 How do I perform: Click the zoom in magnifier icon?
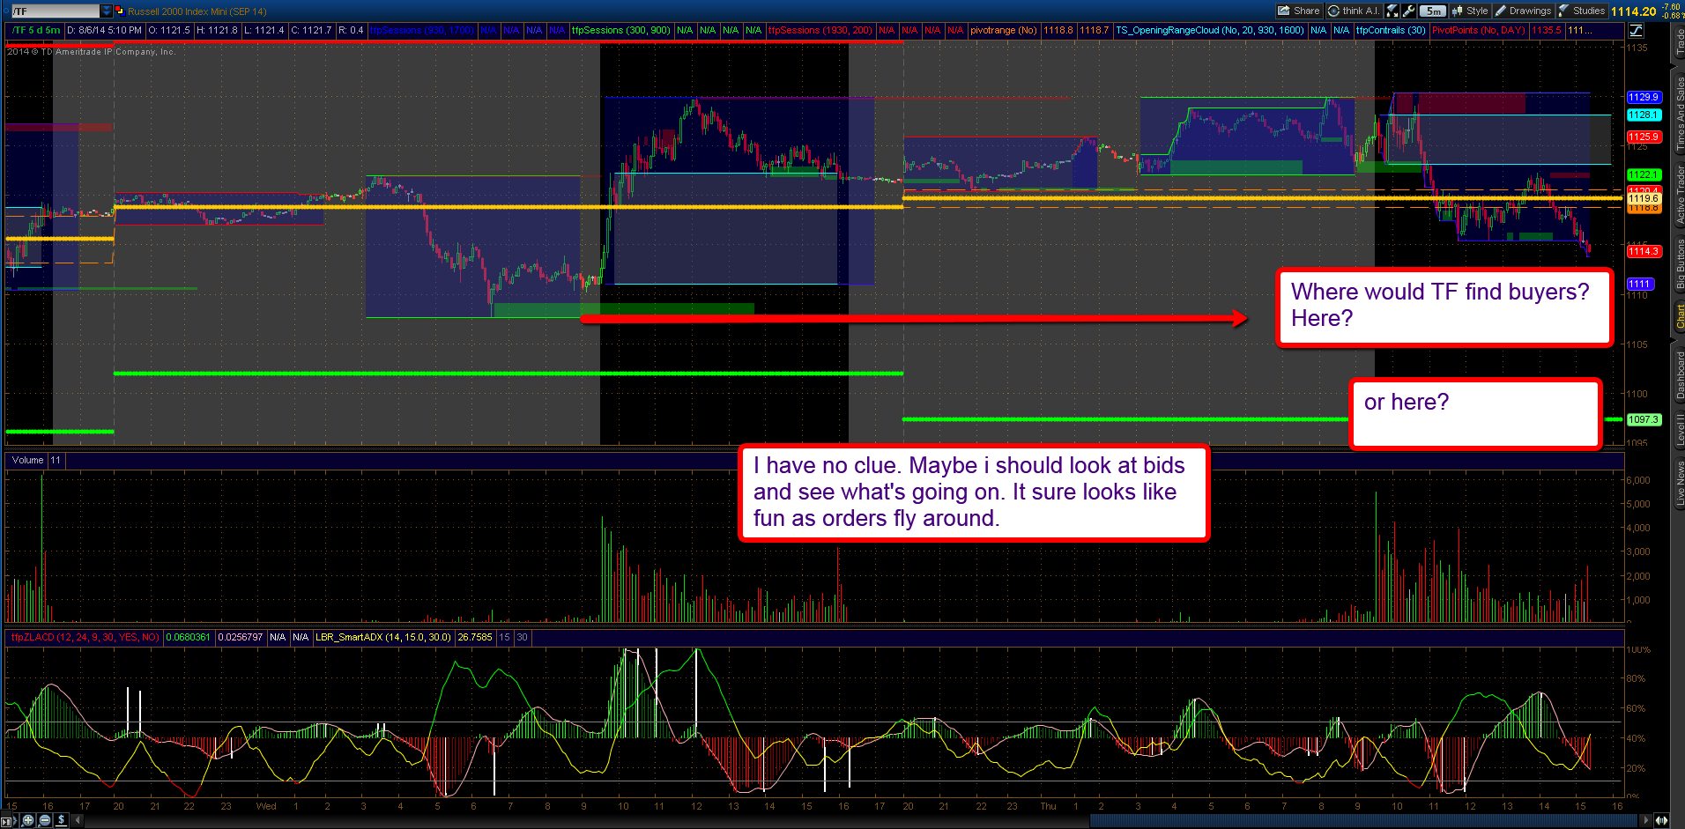click(x=28, y=820)
